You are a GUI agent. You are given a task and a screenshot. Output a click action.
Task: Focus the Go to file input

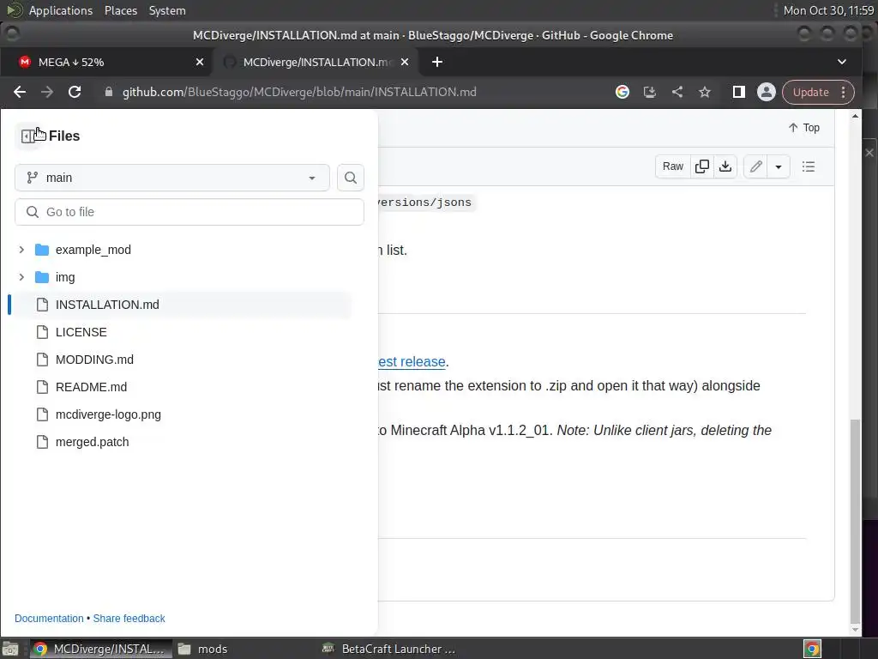point(189,212)
